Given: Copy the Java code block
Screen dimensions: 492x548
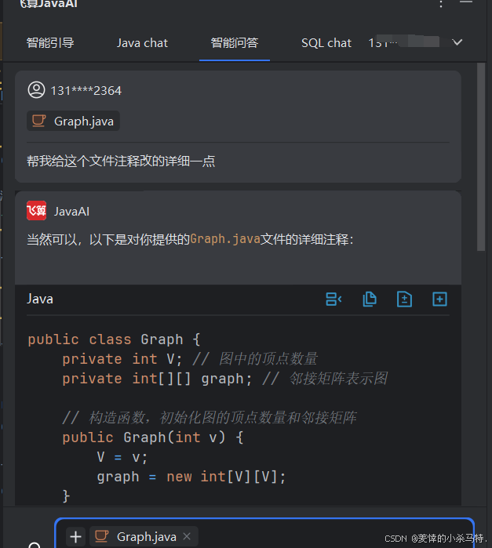Looking at the screenshot, I should click(x=370, y=299).
